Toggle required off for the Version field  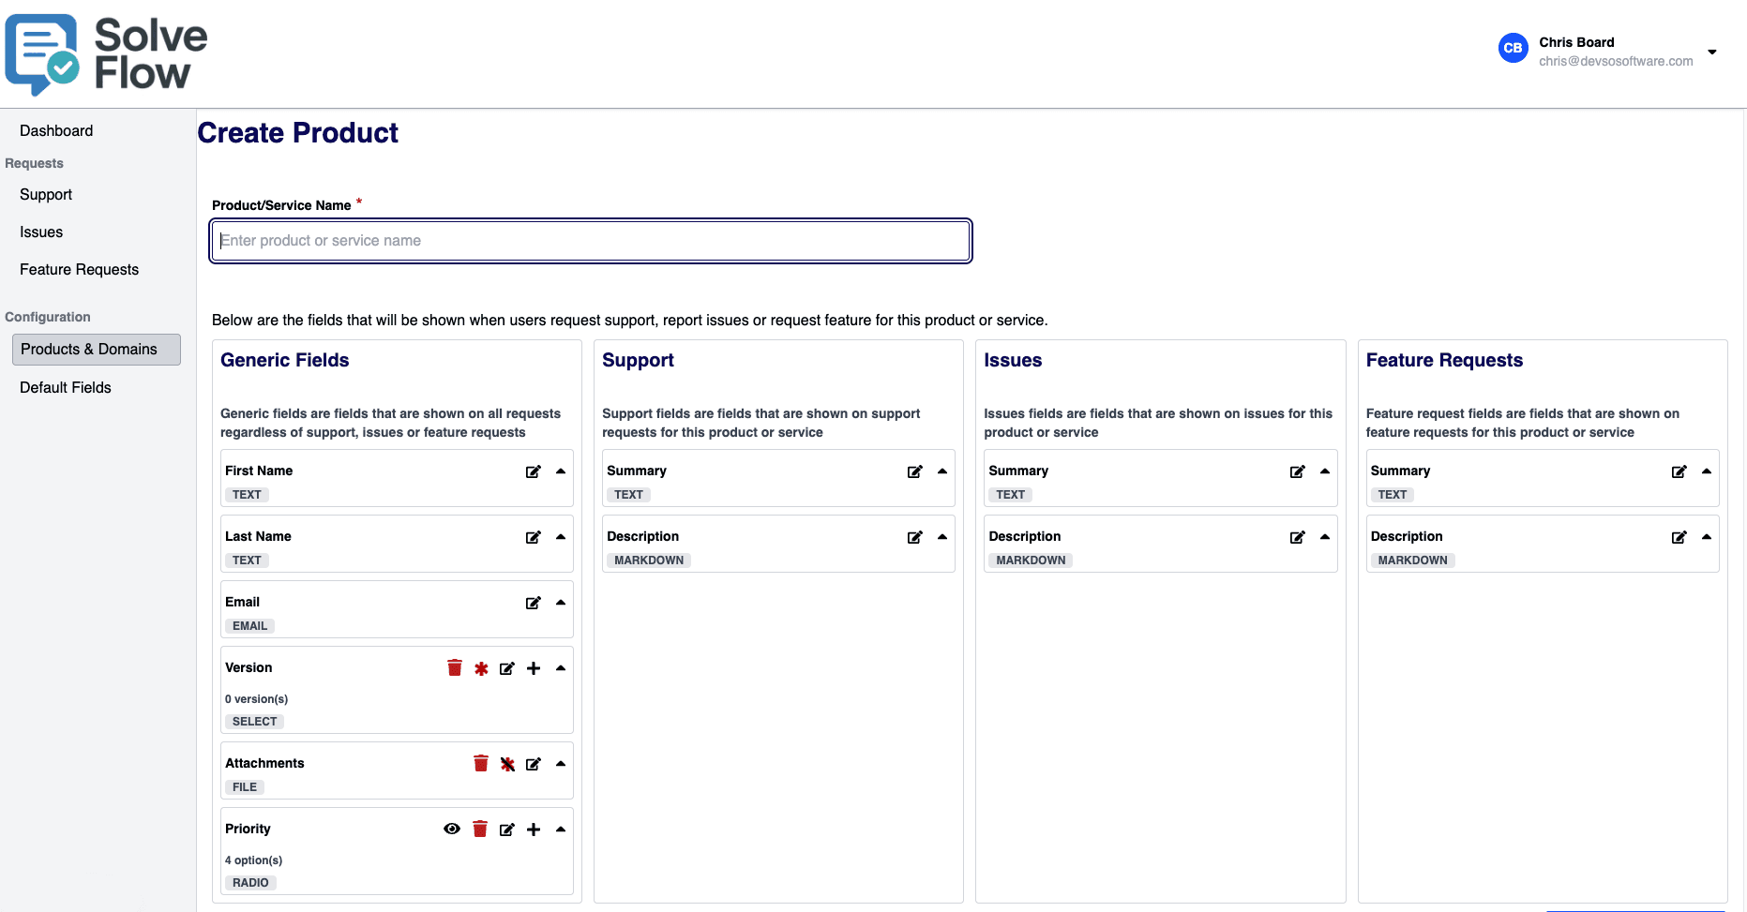coord(480,667)
